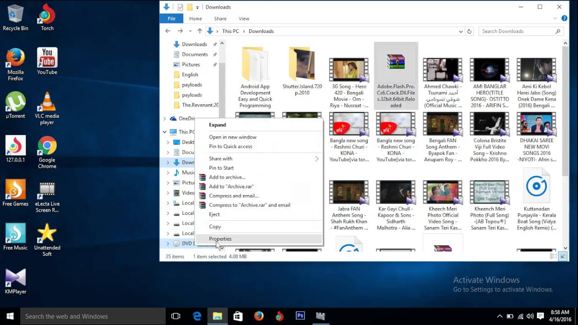Open the Share ribbon tab

(220, 19)
